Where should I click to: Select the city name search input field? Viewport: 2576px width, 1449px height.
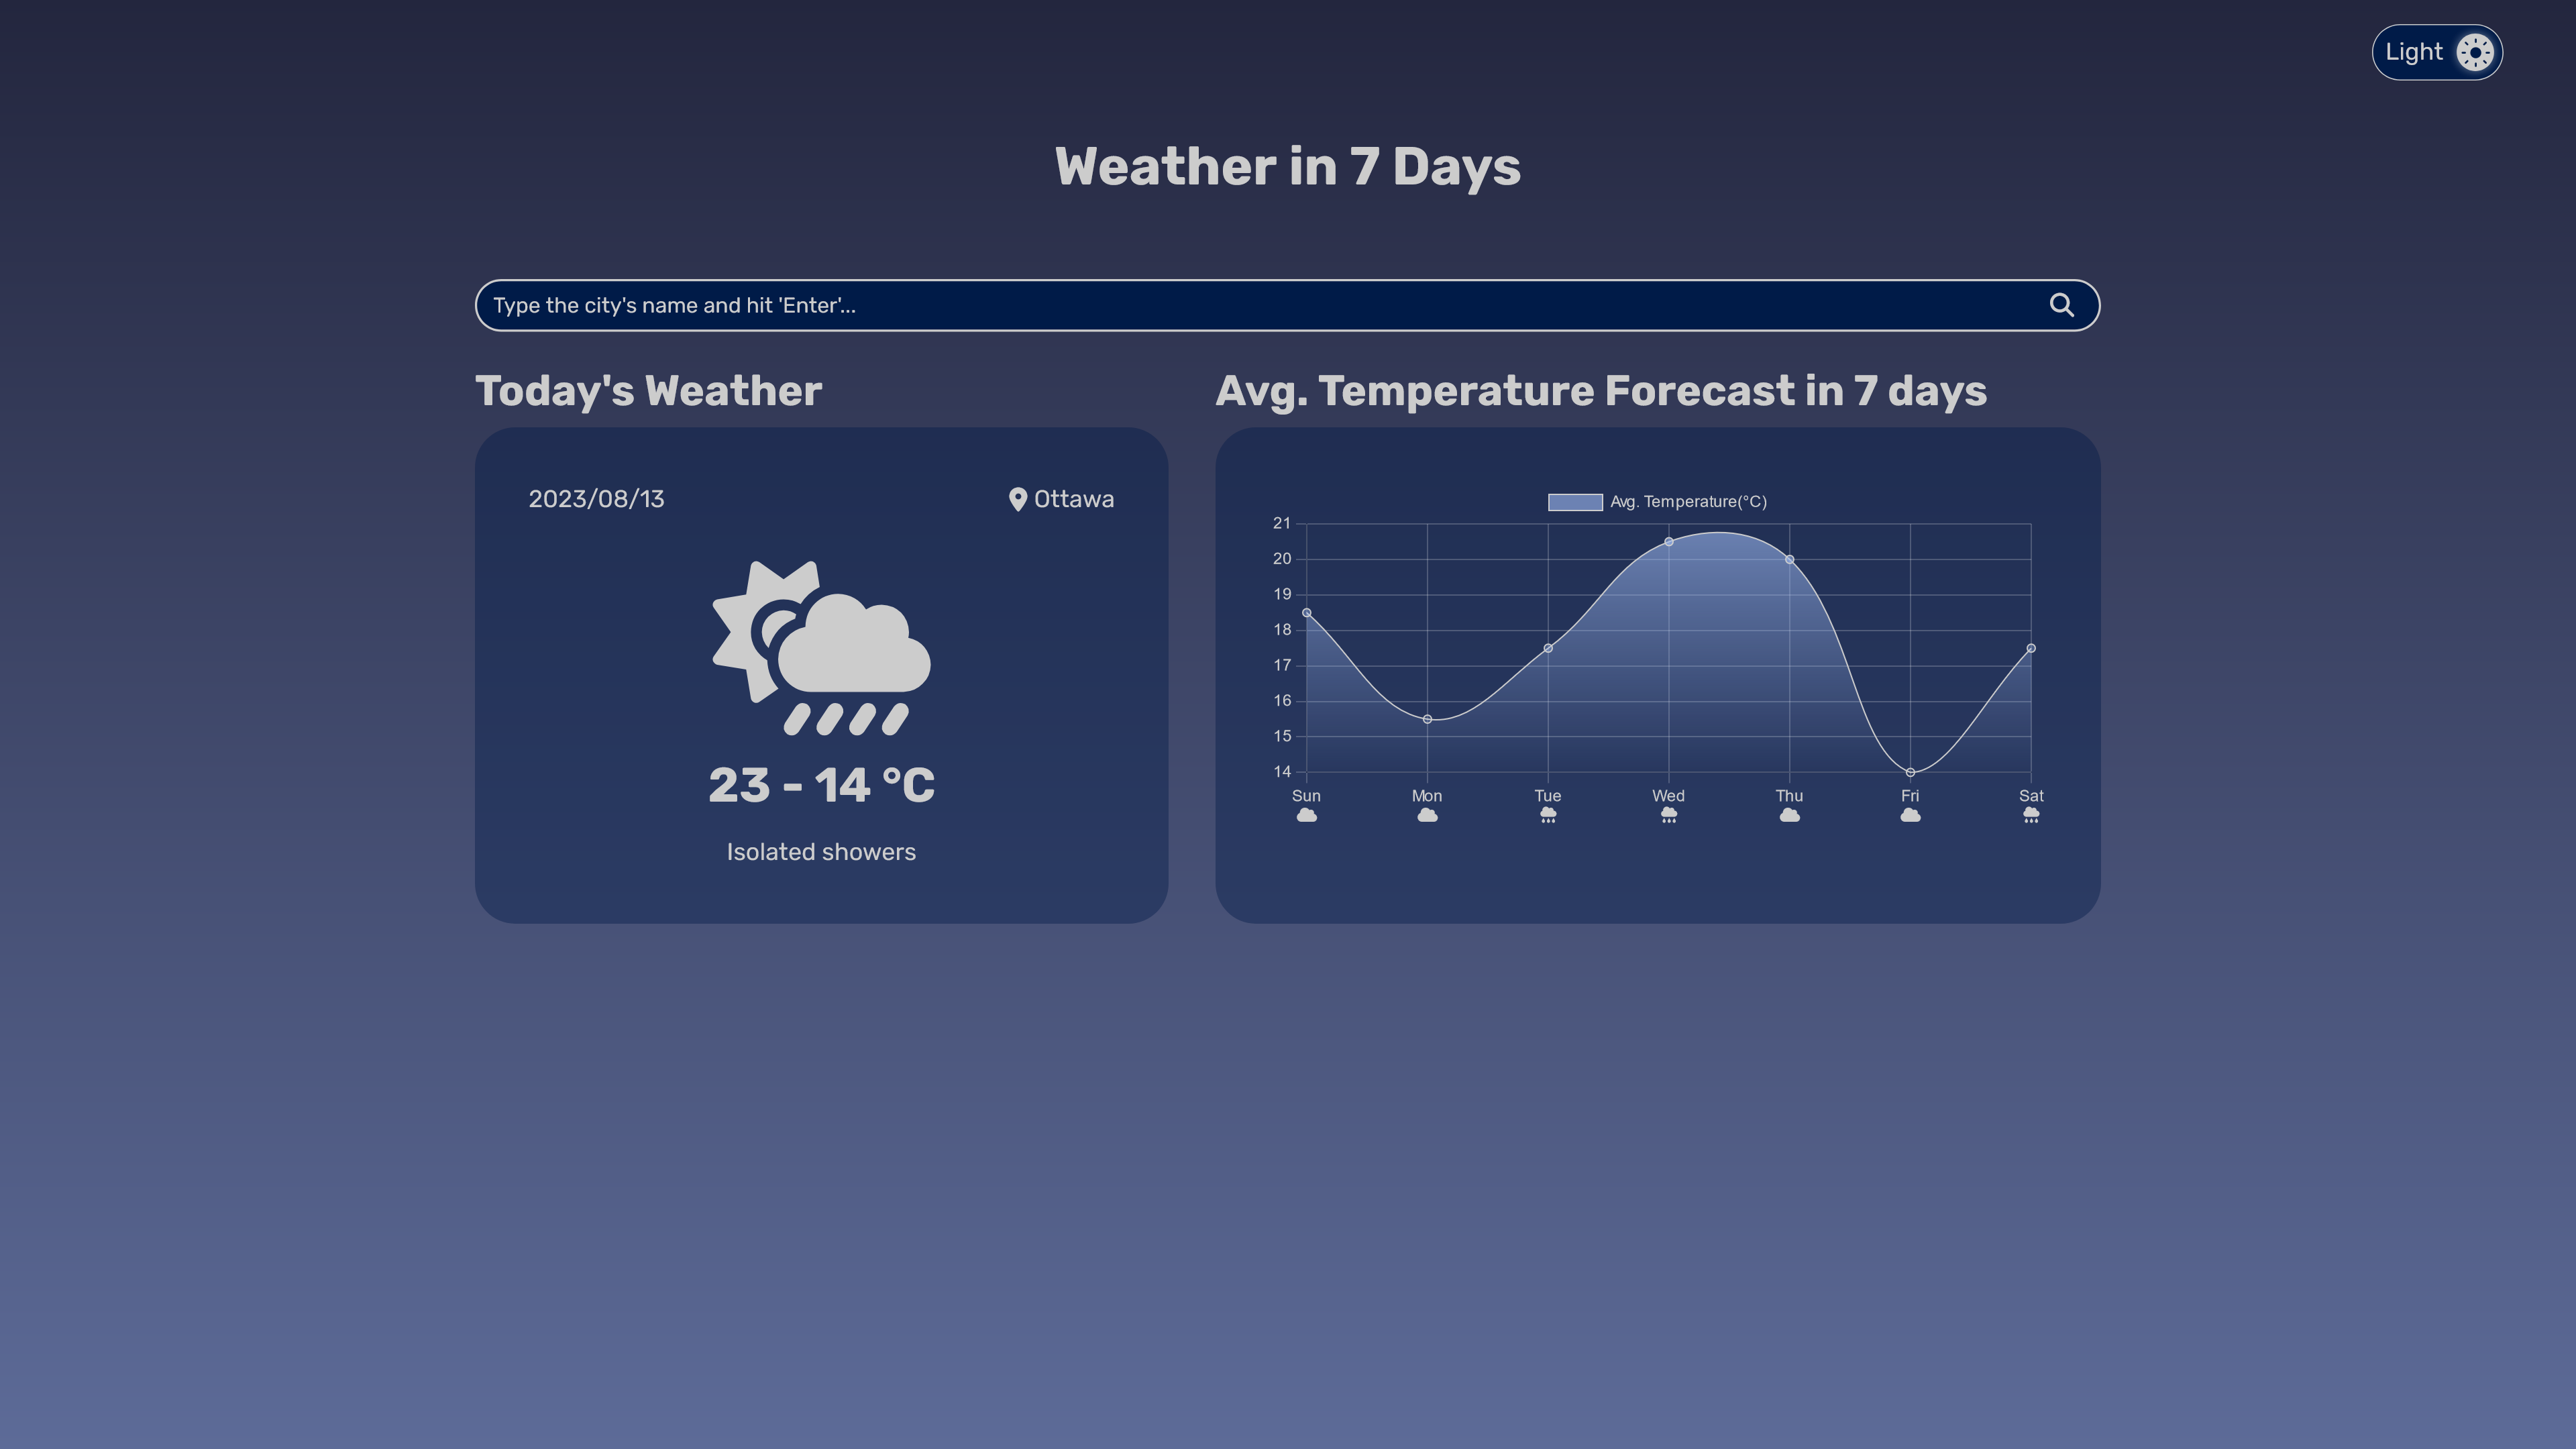(x=1288, y=305)
